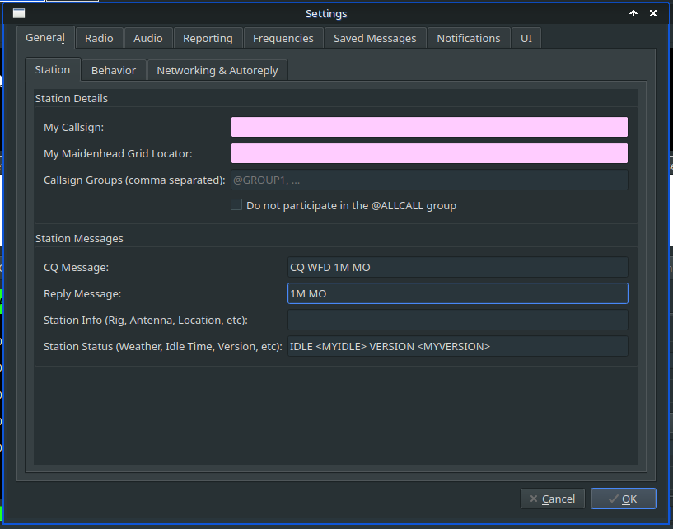Select the Frequencies tab

tap(283, 39)
